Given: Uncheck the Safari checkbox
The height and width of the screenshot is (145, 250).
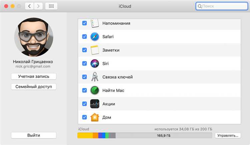Looking at the screenshot, I should click(85, 37).
